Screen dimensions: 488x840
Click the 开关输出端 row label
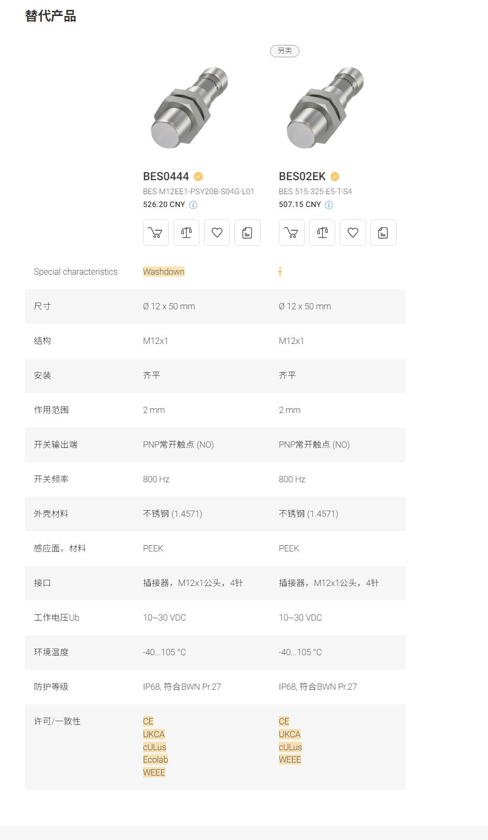coord(55,445)
